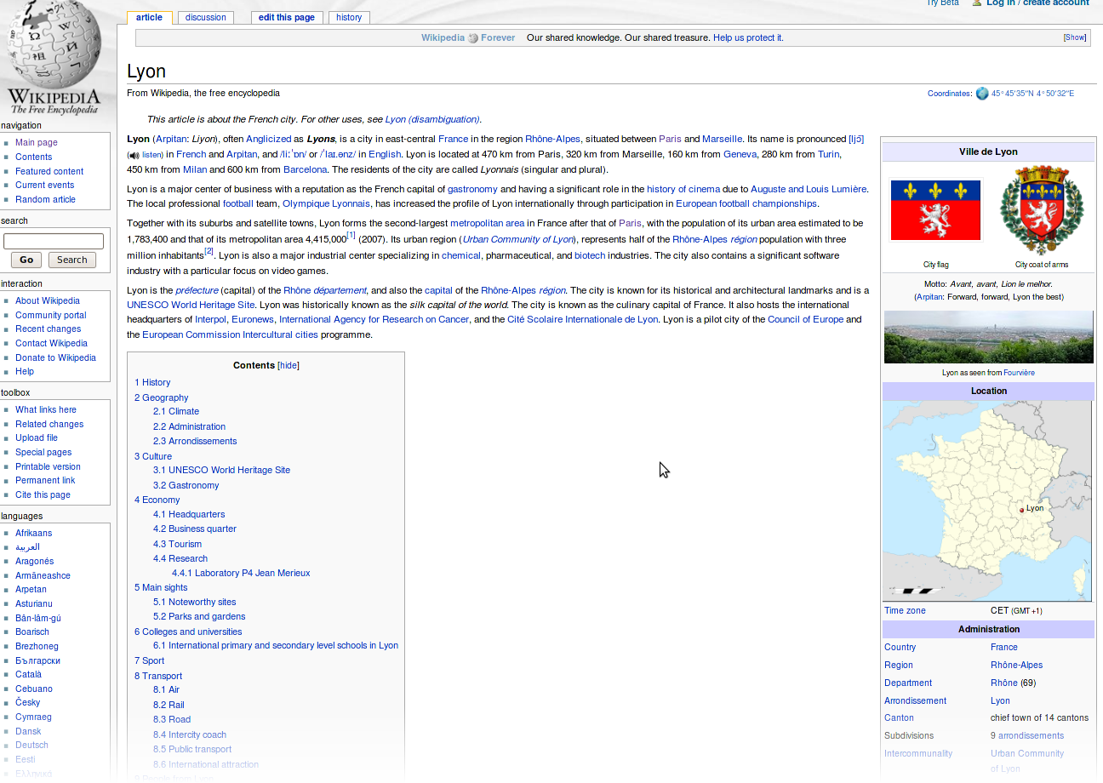This screenshot has width=1103, height=783.
Task: Open the Rhône-Alpes link in the intro
Action: pos(552,139)
